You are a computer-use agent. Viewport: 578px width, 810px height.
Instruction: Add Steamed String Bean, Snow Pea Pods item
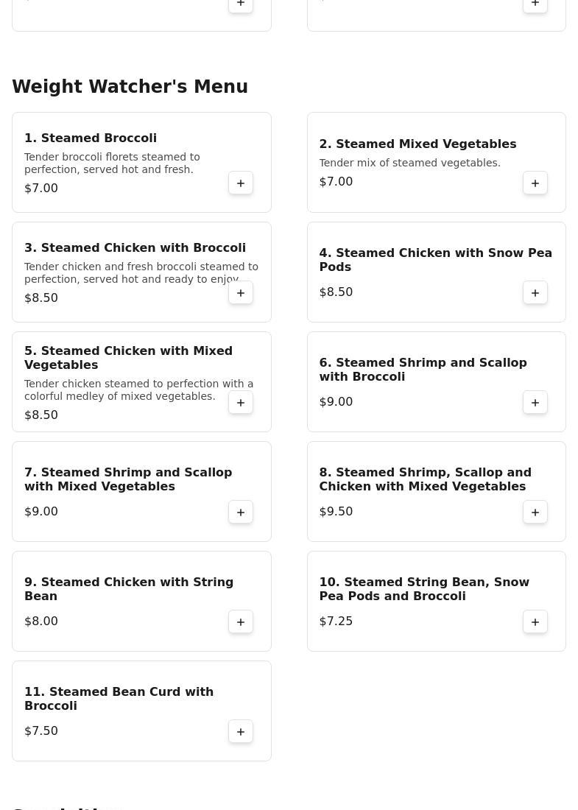point(535,622)
